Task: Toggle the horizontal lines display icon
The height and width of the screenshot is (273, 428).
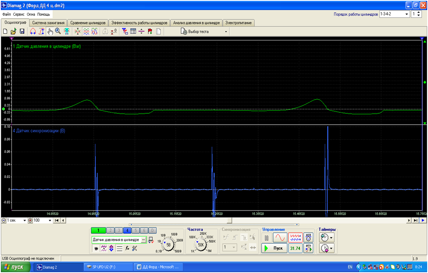Action: (119, 248)
